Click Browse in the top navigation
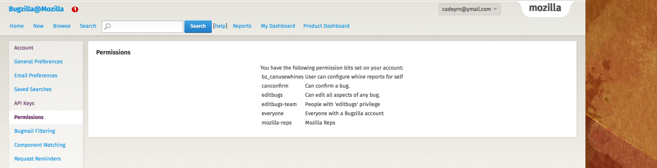The width and height of the screenshot is (657, 168). [62, 26]
